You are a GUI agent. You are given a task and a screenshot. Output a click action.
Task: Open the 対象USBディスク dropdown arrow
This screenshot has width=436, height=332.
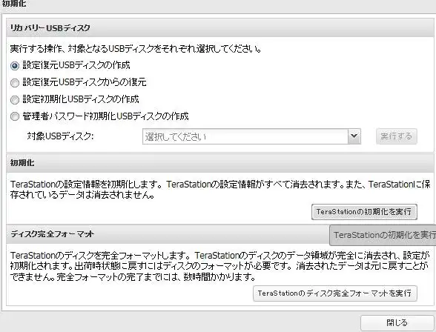354,136
